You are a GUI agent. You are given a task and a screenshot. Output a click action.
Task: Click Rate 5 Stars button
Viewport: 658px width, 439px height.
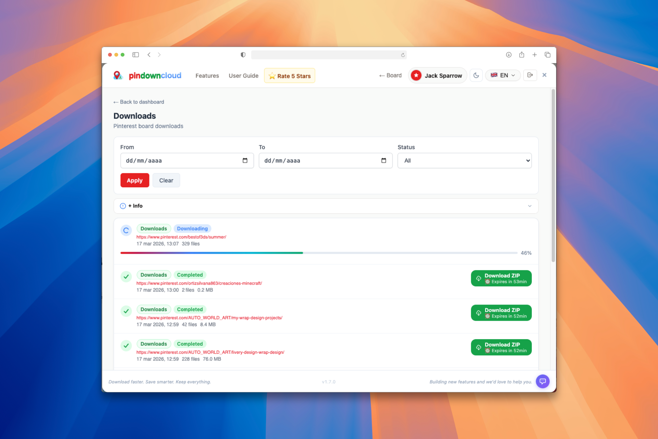coord(290,76)
